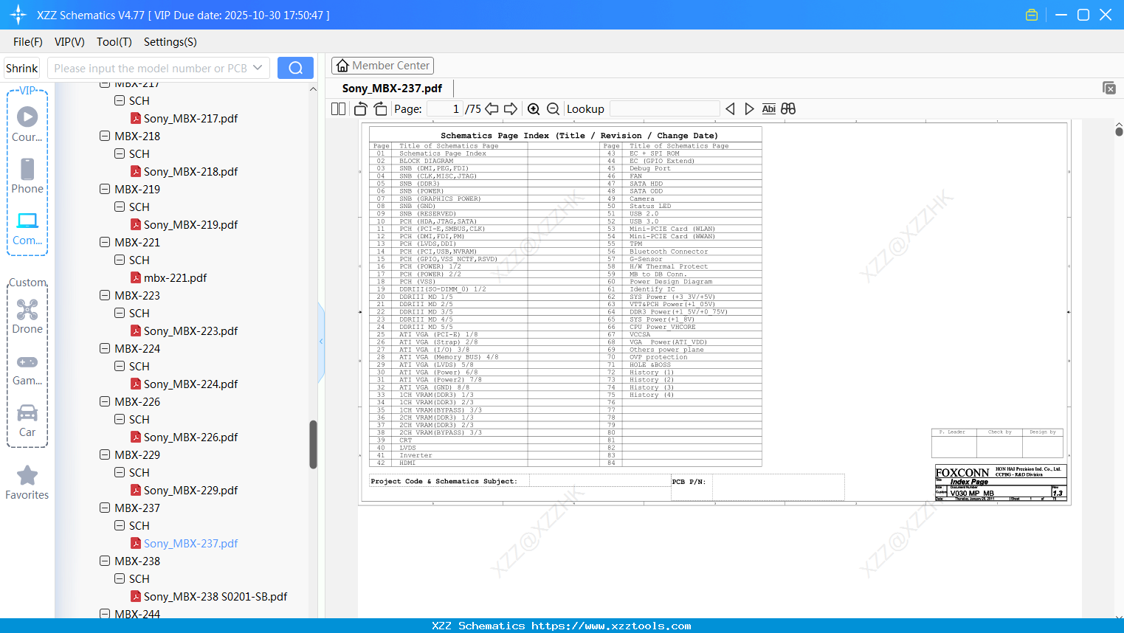
Task: Click the tree scroll-up arrow
Action: coord(313,89)
